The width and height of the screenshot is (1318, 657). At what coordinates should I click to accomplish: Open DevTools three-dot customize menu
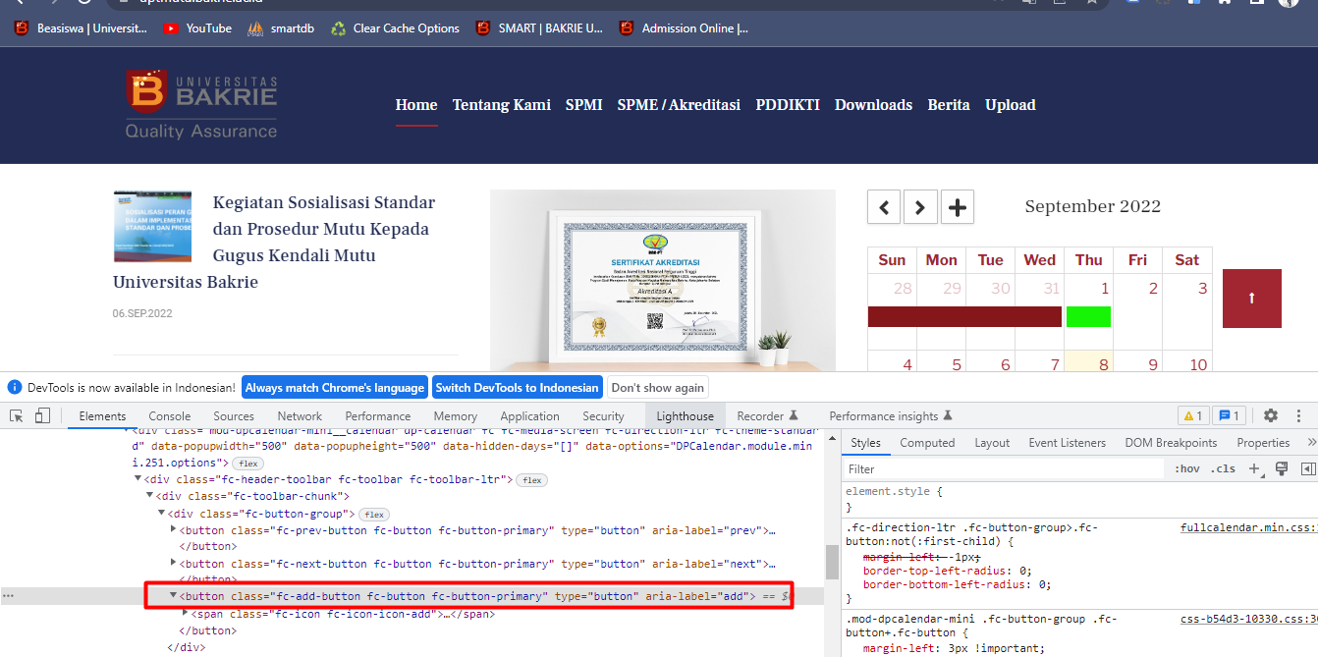(x=1299, y=415)
